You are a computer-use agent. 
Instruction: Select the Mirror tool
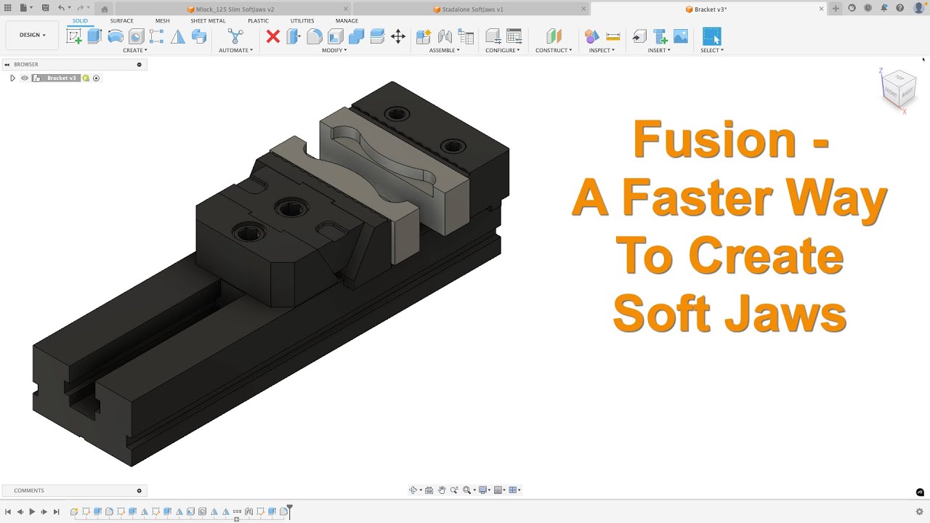point(178,36)
